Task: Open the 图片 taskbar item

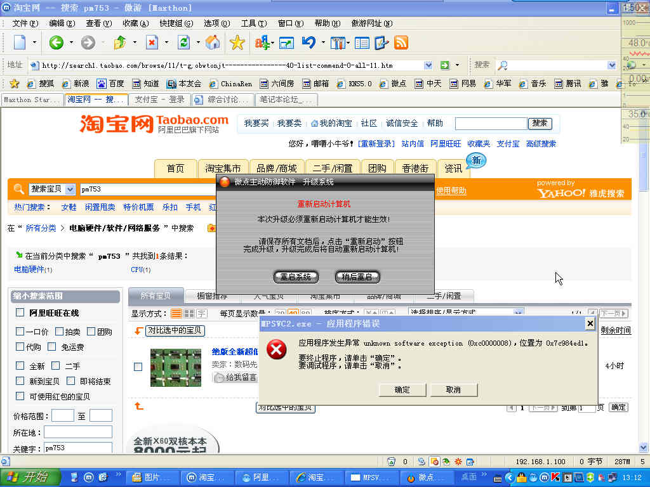Action: pos(152,477)
